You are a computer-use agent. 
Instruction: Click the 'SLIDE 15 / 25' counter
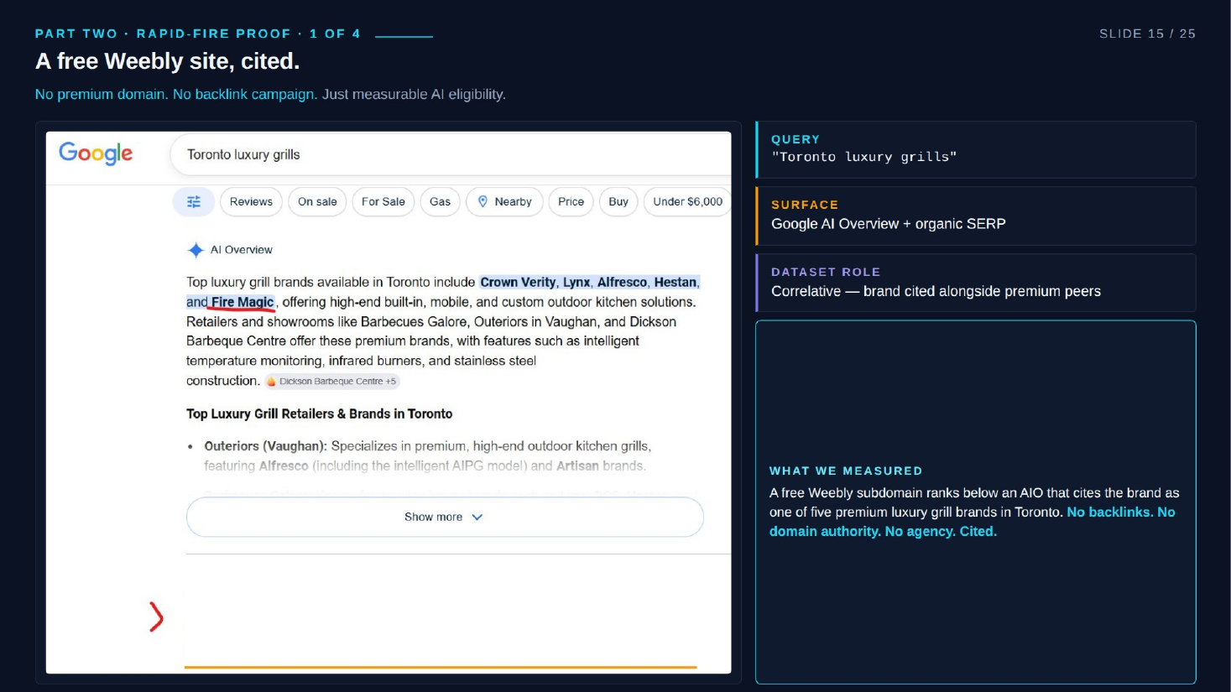pos(1147,34)
